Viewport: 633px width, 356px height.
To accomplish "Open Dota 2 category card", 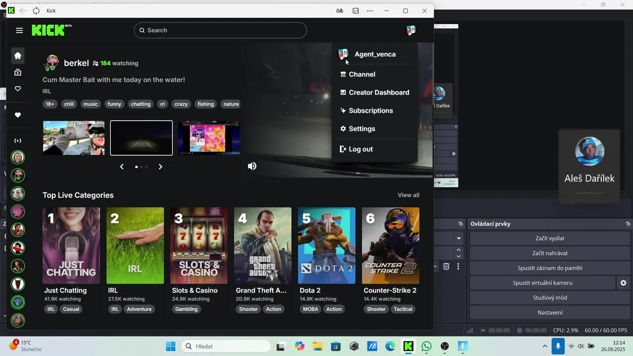I will [326, 245].
